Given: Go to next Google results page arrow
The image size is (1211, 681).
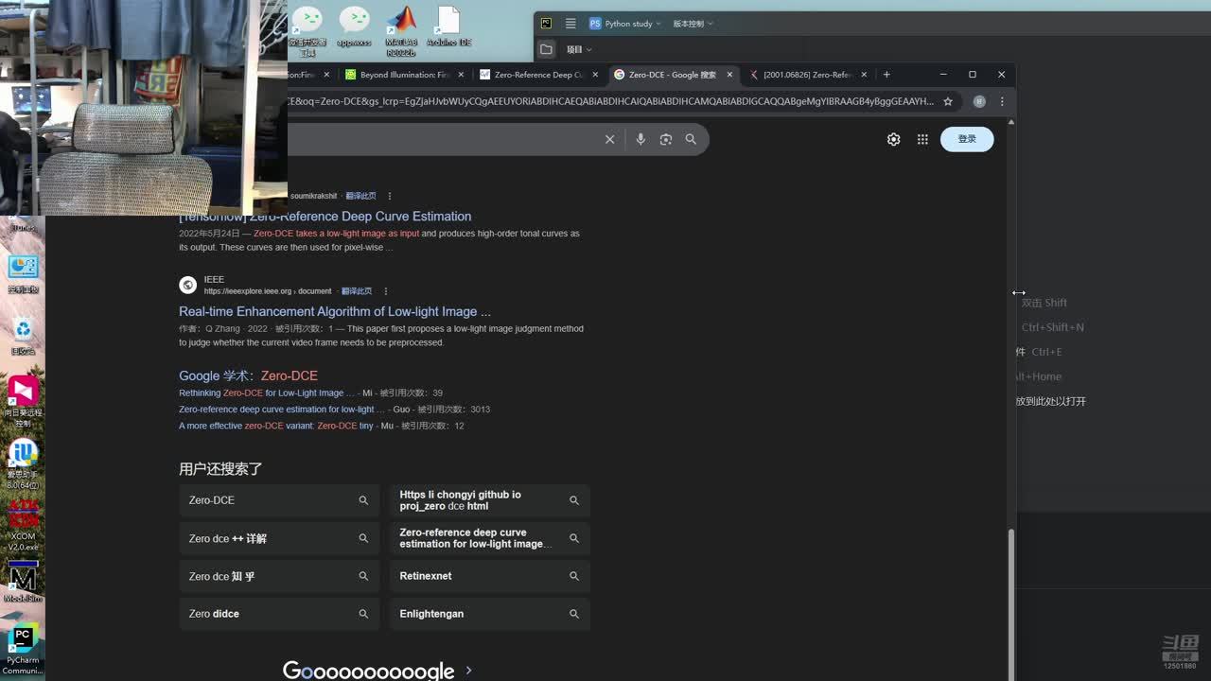Looking at the screenshot, I should point(468,671).
